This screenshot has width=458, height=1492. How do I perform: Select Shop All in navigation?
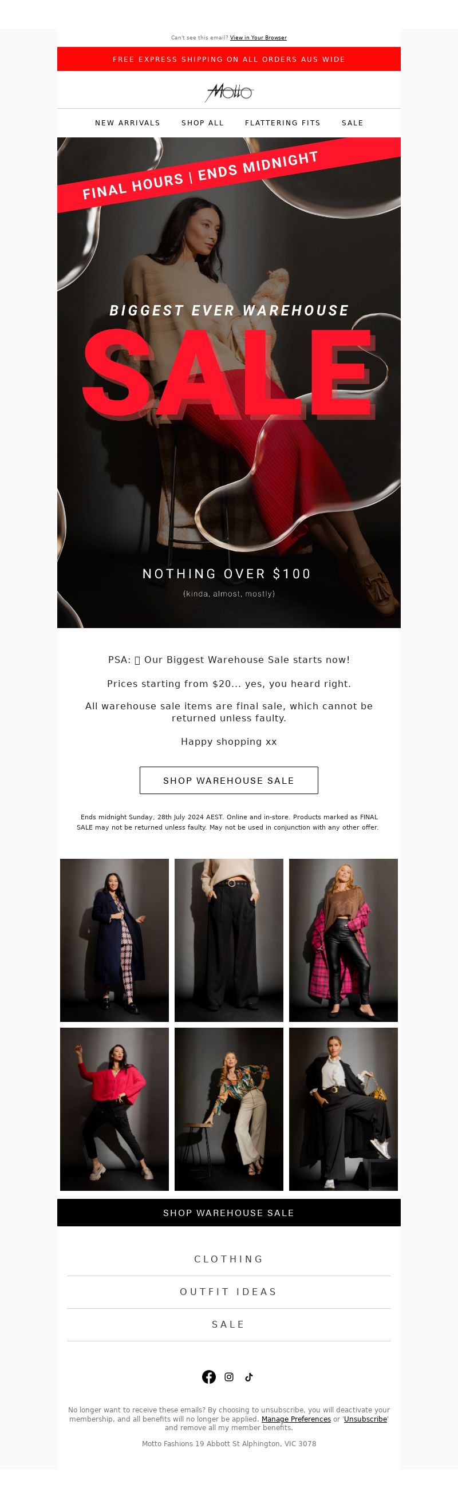pos(203,123)
